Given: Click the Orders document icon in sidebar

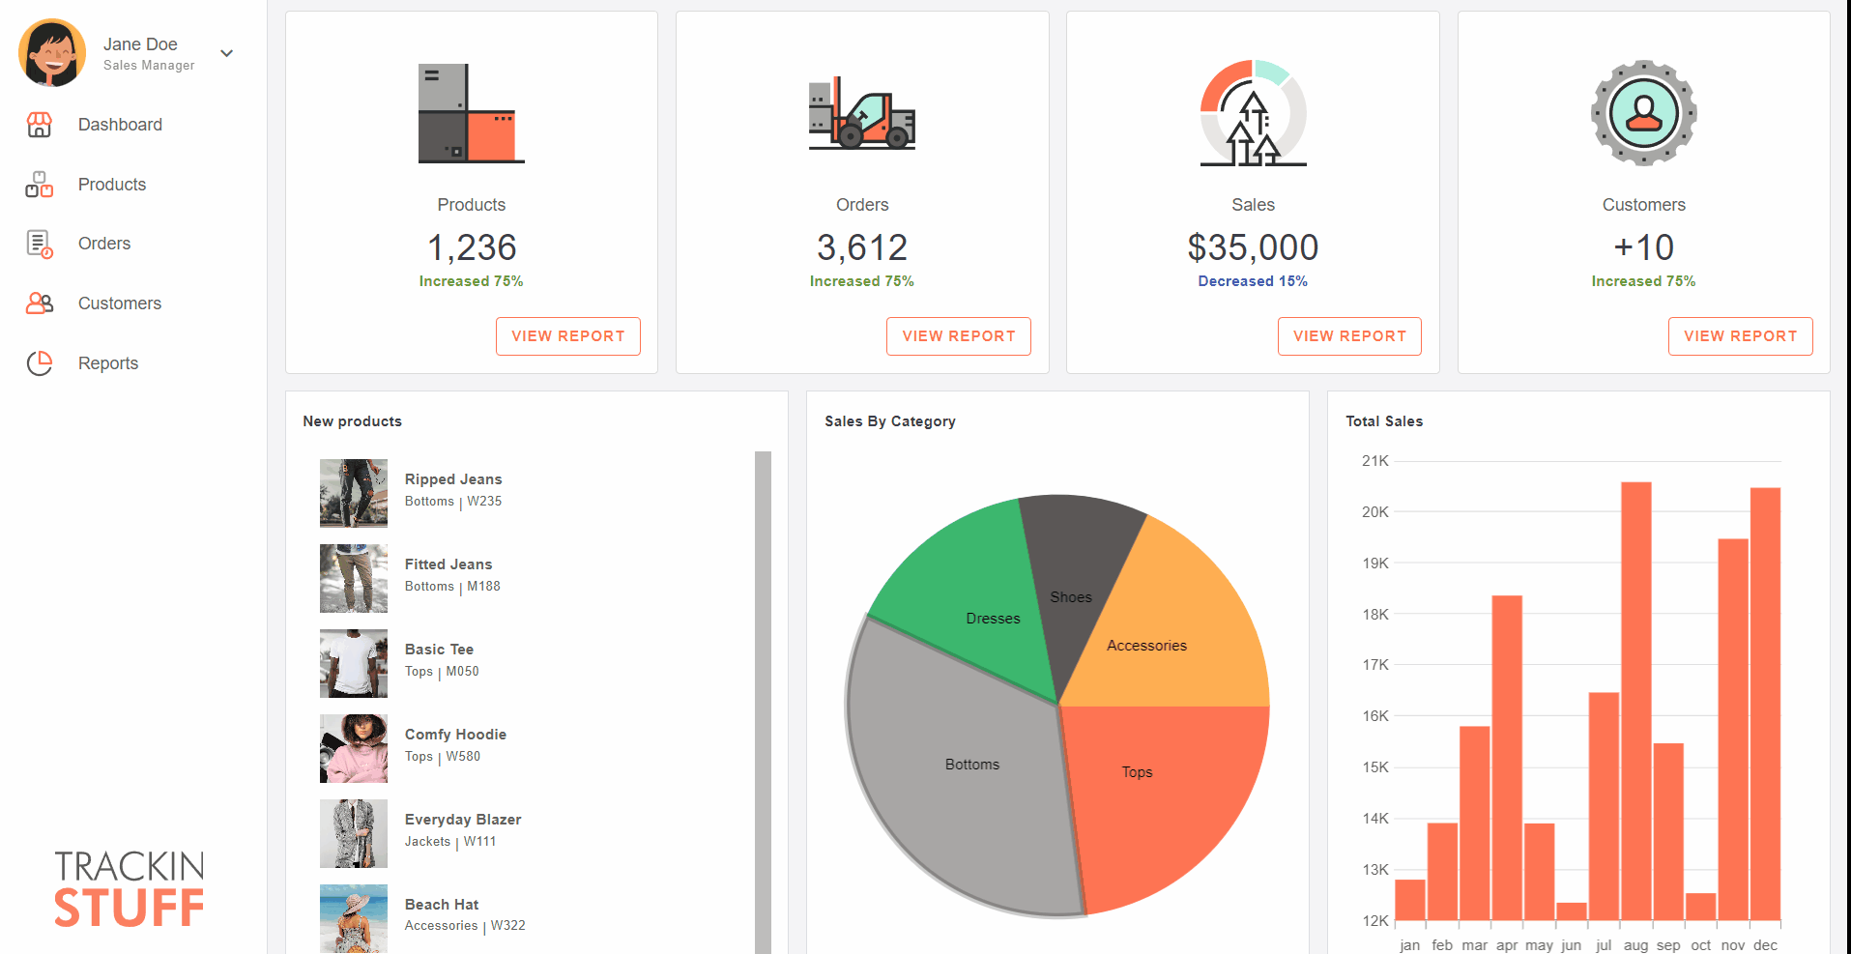Looking at the screenshot, I should point(40,244).
